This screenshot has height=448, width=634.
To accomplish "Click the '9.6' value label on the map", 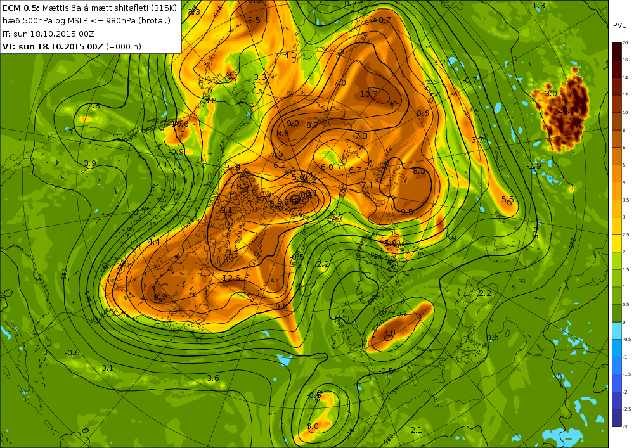I will (x=160, y=297).
